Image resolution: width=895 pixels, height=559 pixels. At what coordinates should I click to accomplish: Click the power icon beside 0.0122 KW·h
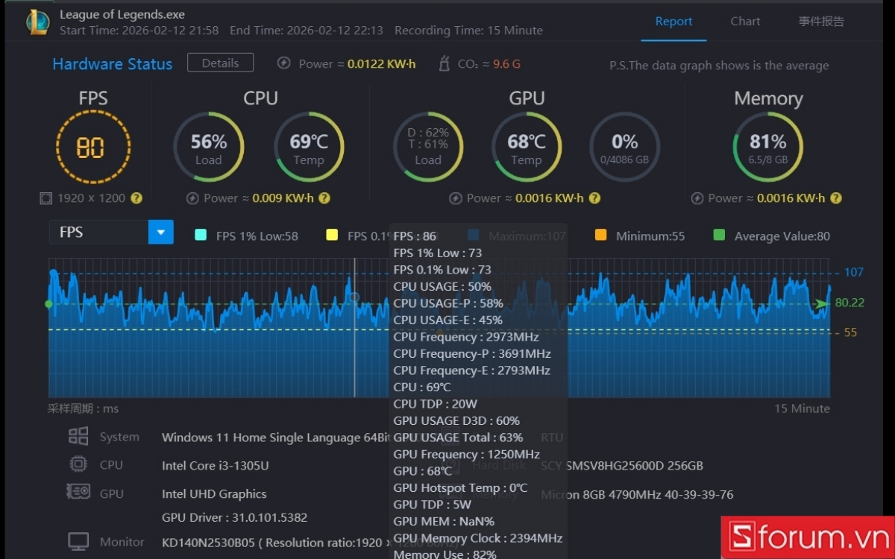point(283,63)
